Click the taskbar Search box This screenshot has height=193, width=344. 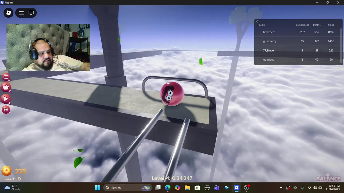128,188
